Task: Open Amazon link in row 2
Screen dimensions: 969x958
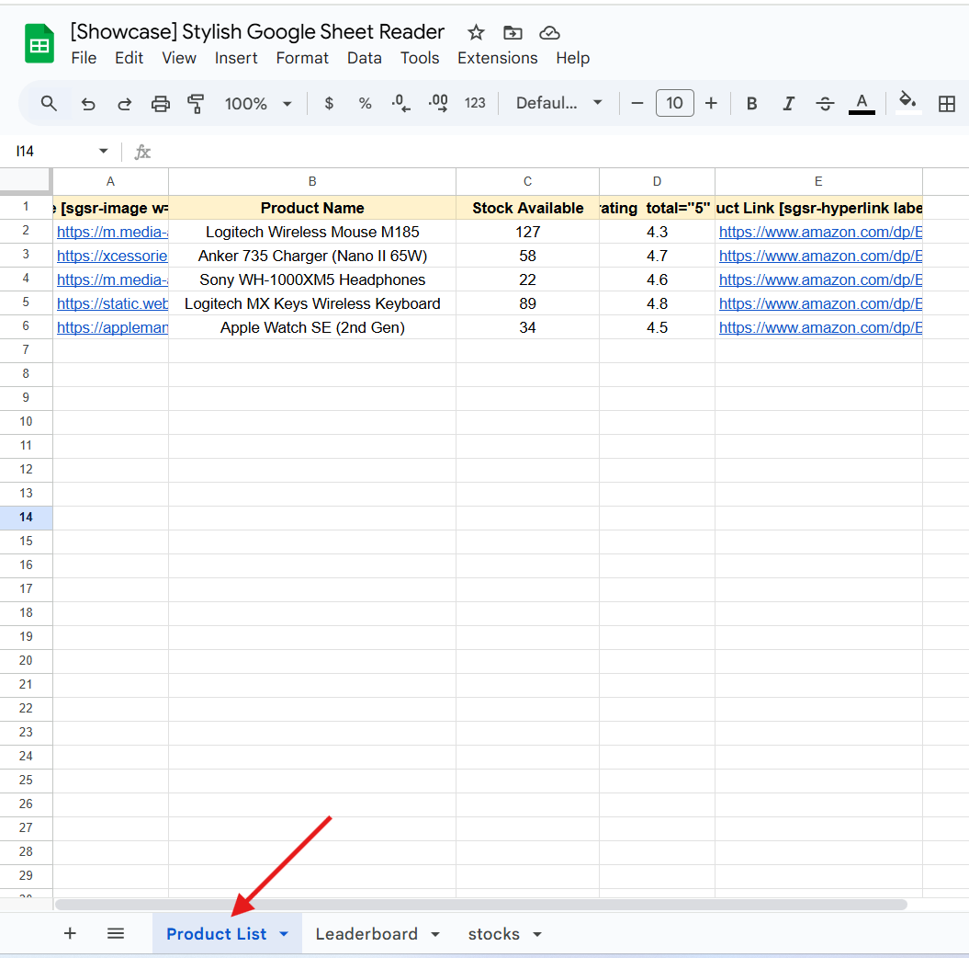Action: coord(820,232)
